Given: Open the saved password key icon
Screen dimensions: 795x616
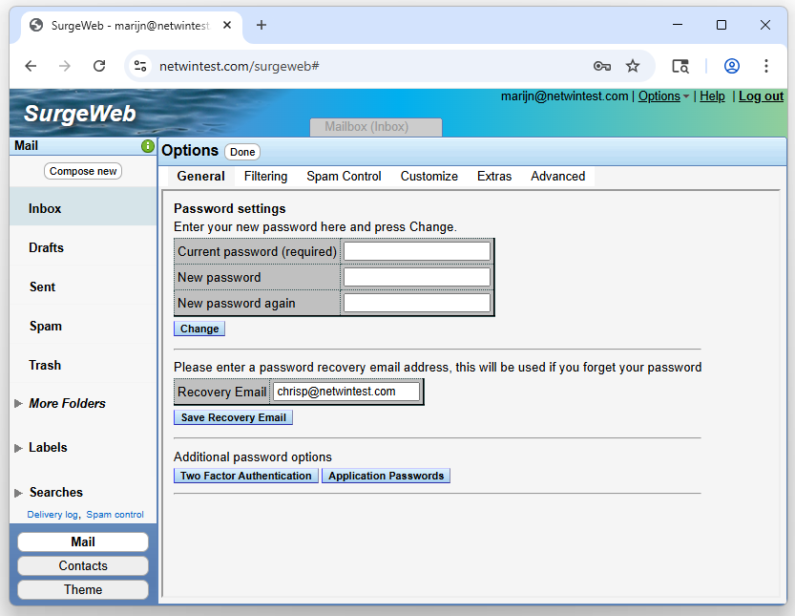Looking at the screenshot, I should pyautogui.click(x=601, y=66).
